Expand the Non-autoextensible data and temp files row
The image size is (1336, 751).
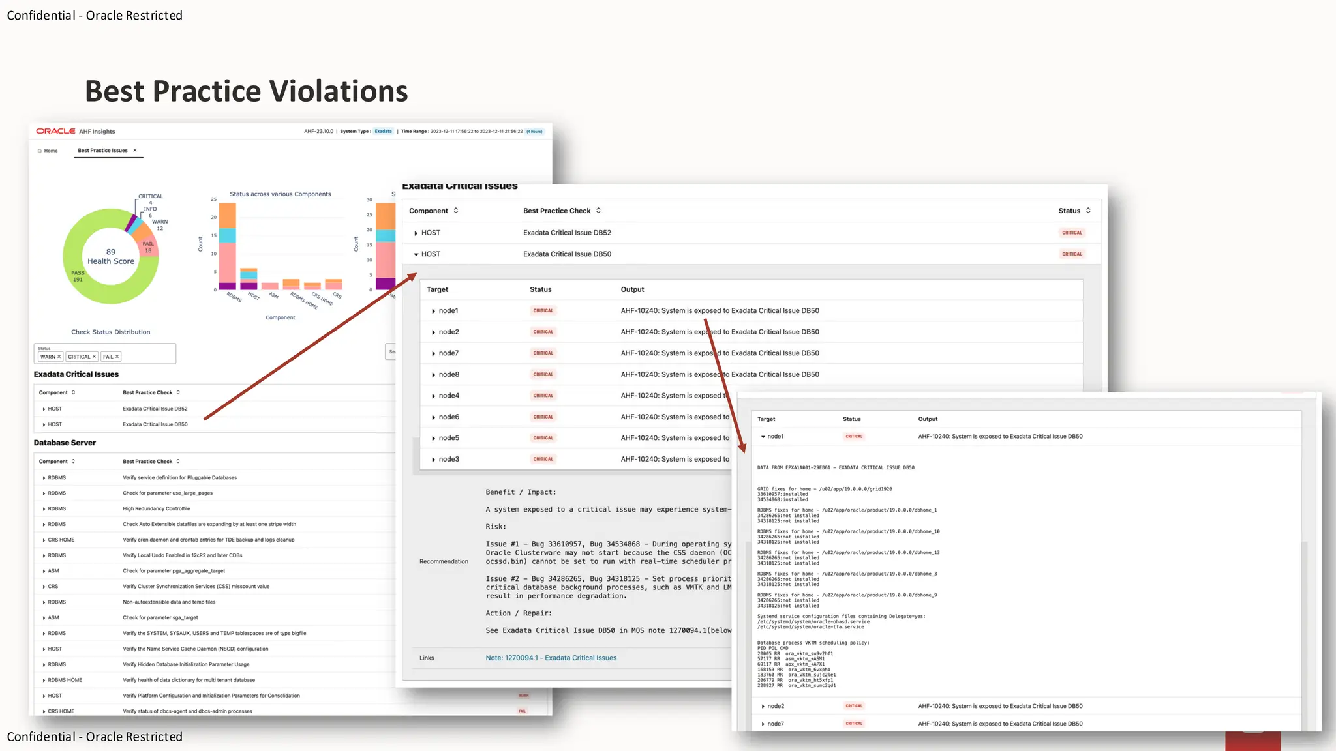[44, 602]
